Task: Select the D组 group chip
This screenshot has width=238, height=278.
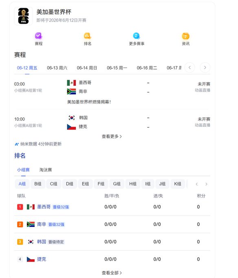Action: [69, 184]
